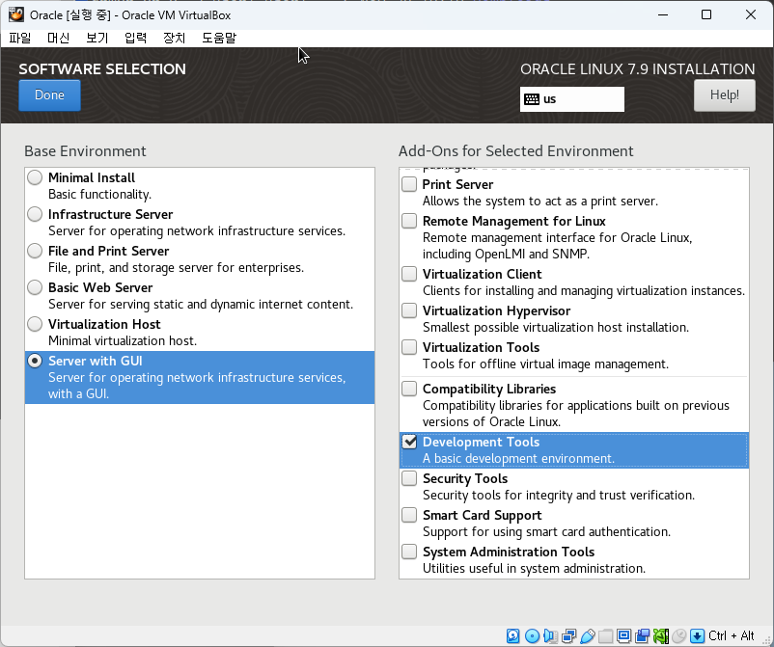
Task: Check Remote Management for Linux
Action: [409, 221]
